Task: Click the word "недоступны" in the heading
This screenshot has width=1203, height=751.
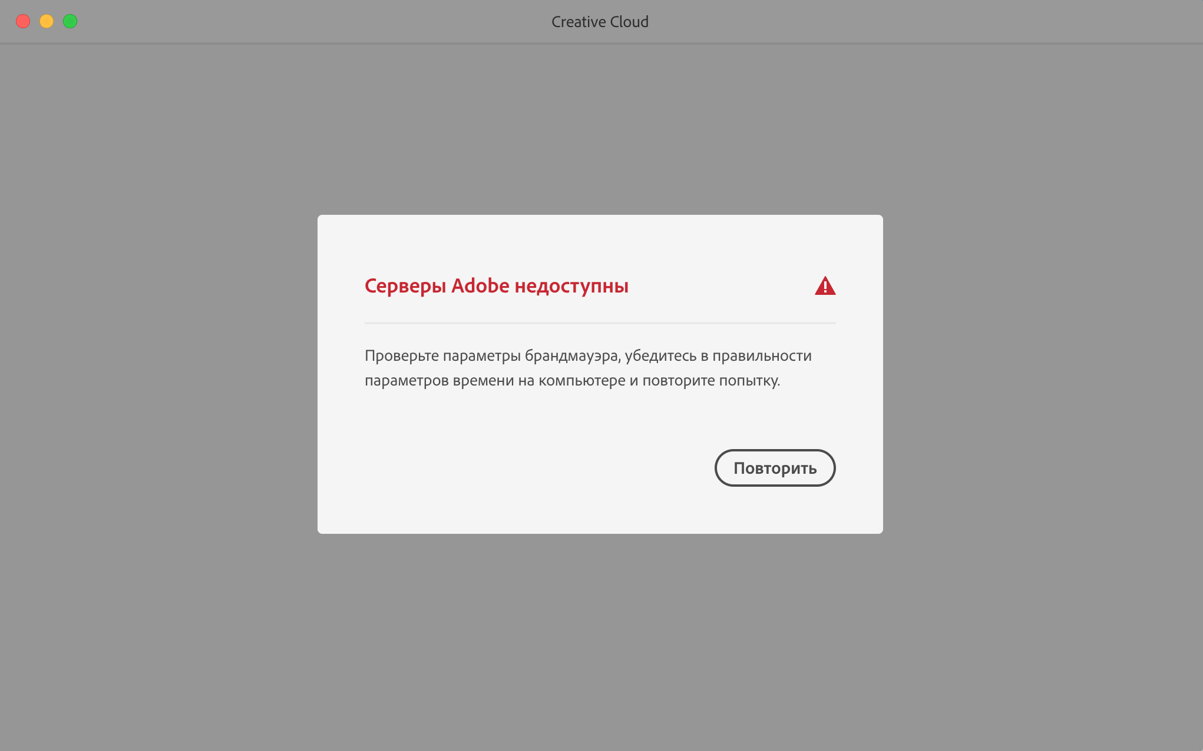Action: [x=571, y=286]
